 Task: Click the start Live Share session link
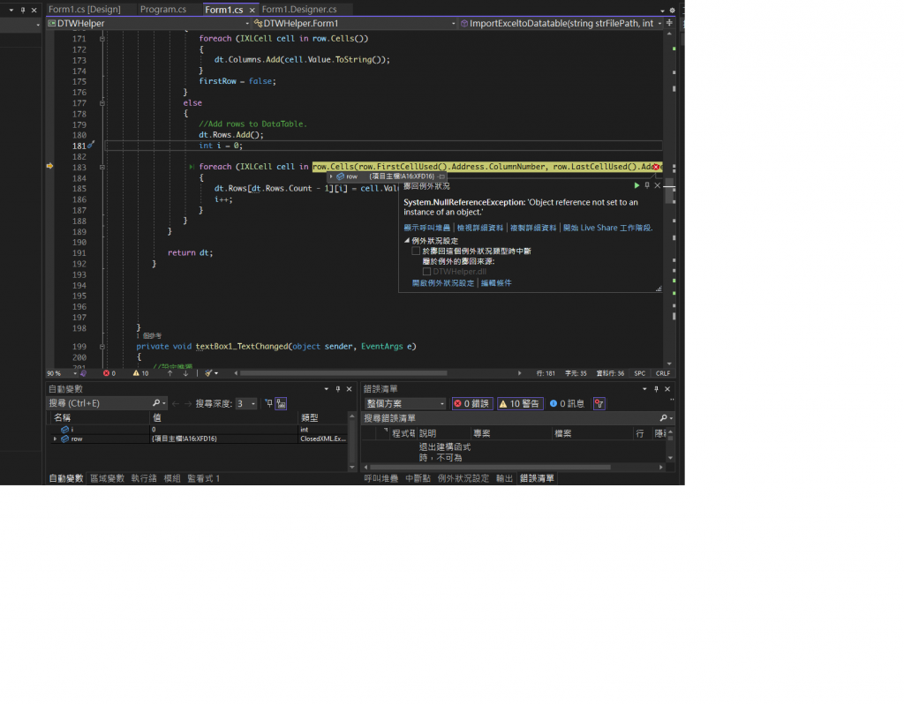pos(607,228)
